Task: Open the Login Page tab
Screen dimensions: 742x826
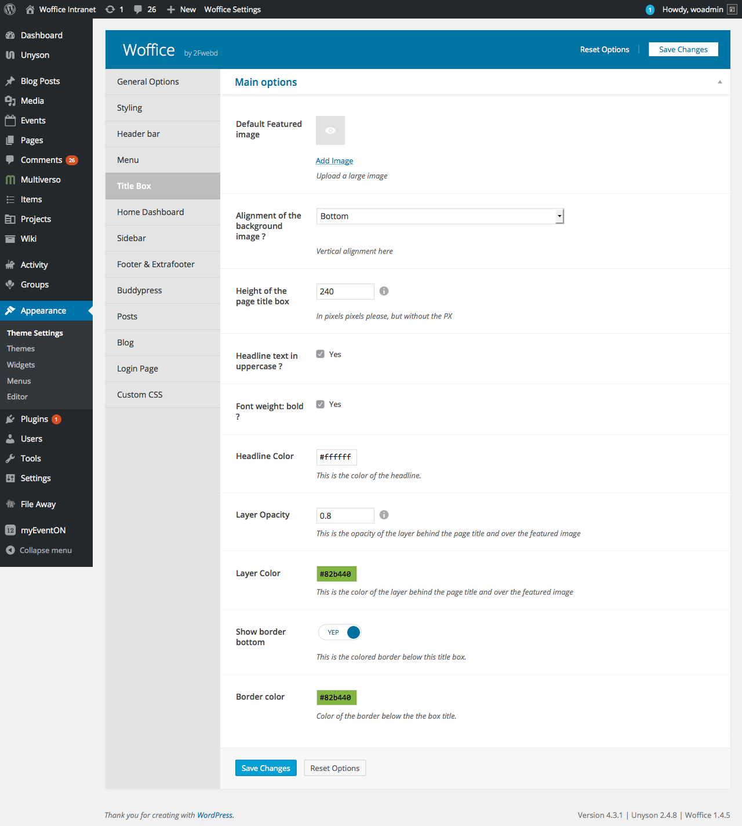Action: pos(163,369)
